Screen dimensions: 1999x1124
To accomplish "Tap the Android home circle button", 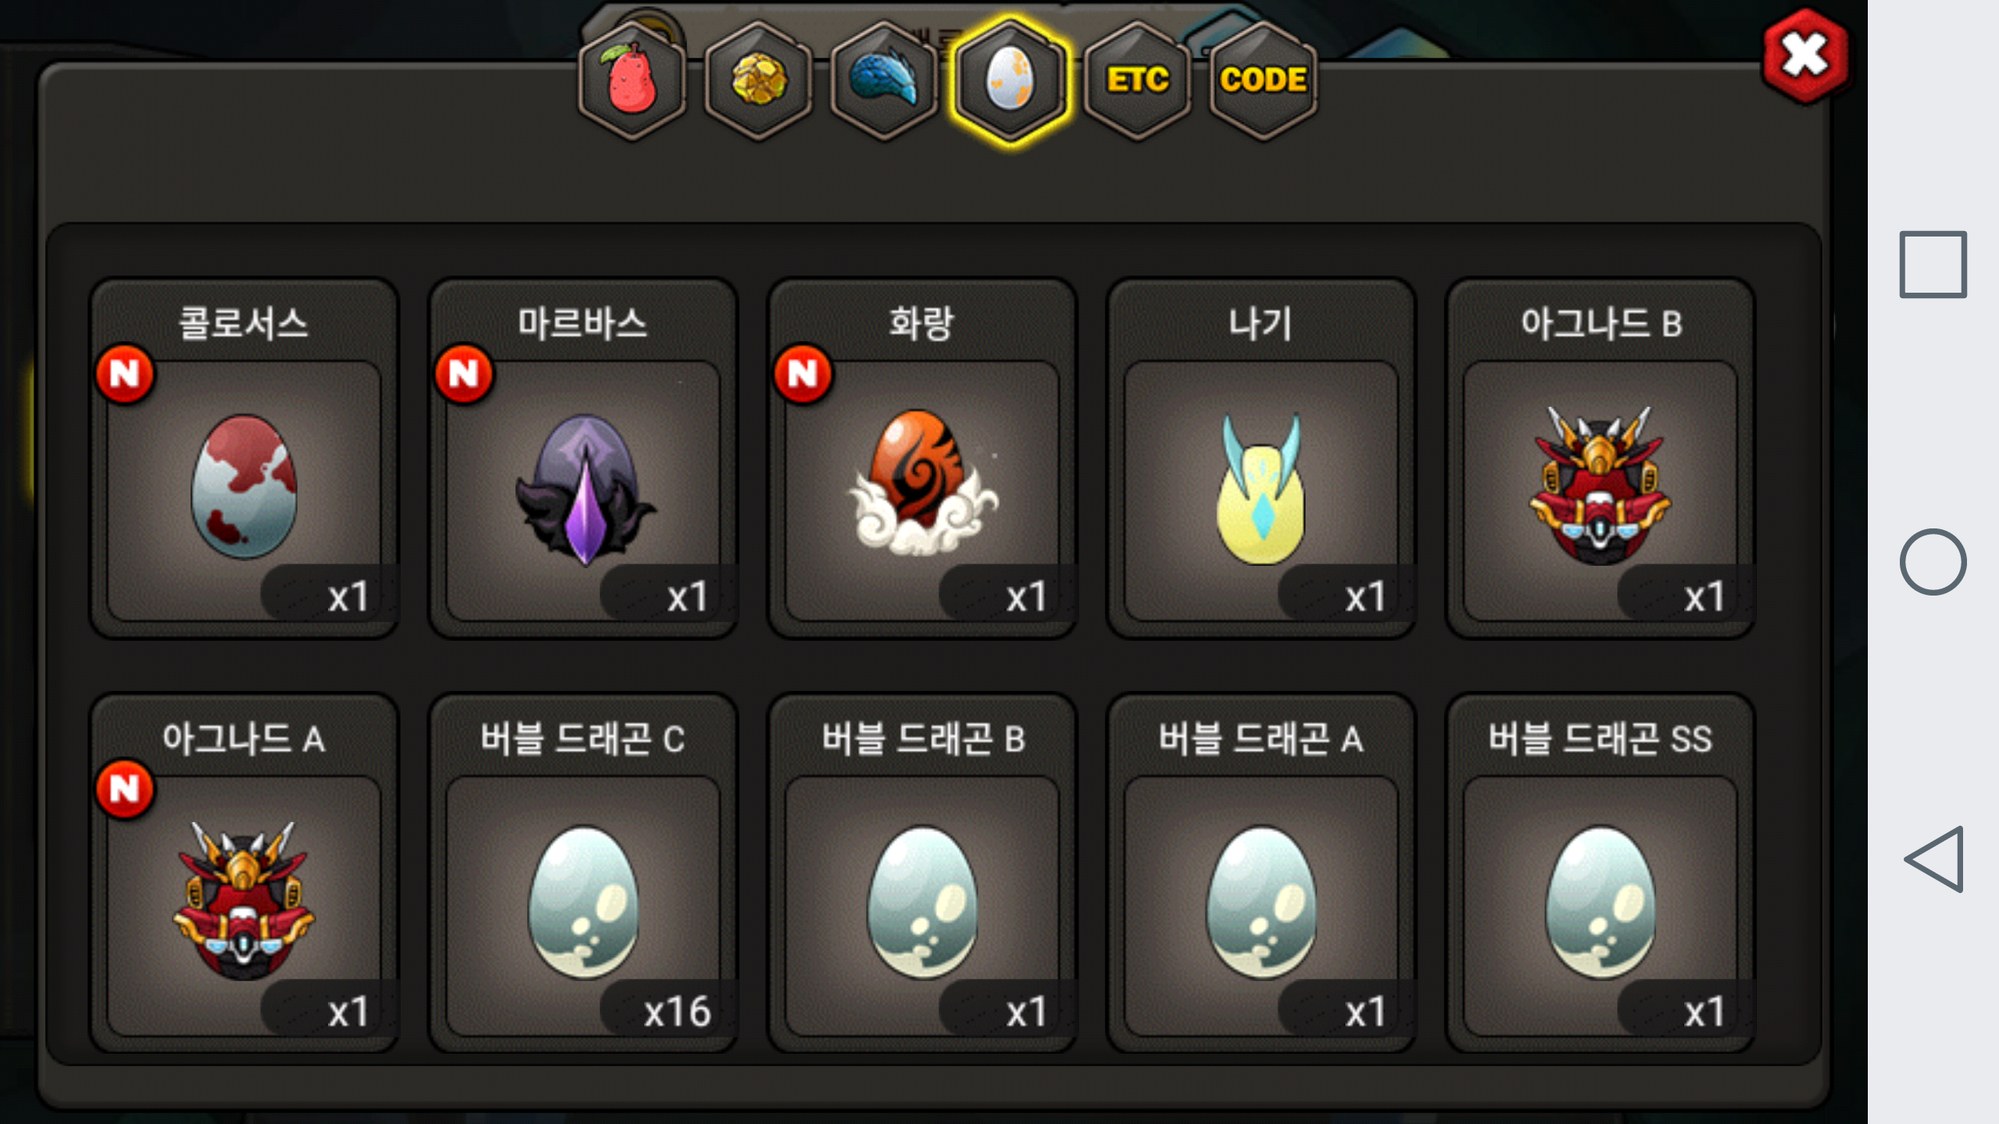I will pos(1933,562).
